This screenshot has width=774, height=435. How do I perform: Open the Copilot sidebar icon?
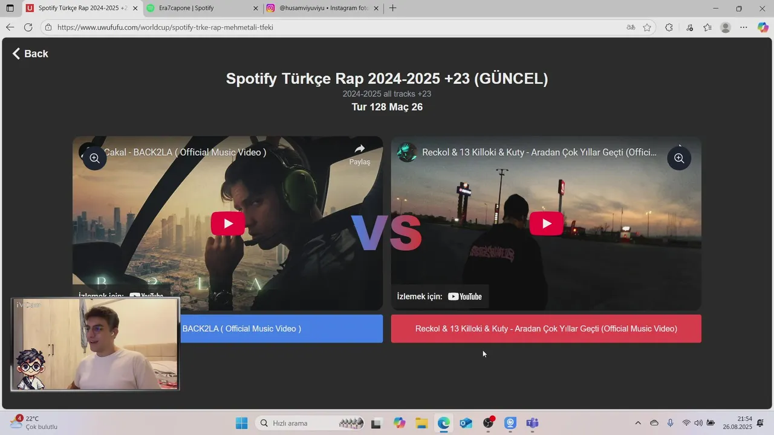763,27
